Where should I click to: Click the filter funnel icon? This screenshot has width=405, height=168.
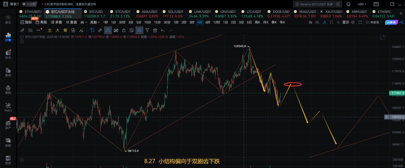coord(147,30)
